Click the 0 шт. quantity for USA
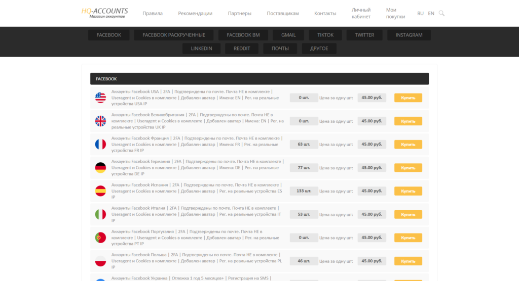Screen dimensions: 519x281 coord(304,98)
